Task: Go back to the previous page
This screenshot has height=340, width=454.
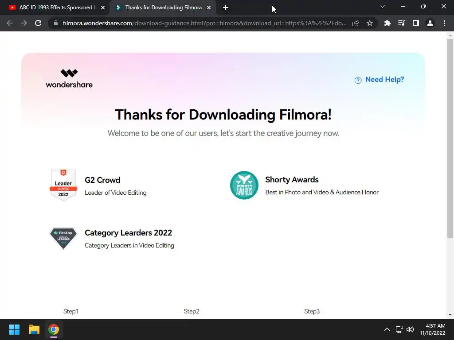Action: [x=10, y=23]
